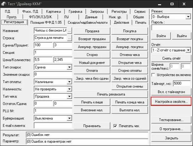This screenshot has width=193, height=146.
Task: Click the Новый документ button
Action: click(x=92, y=63)
